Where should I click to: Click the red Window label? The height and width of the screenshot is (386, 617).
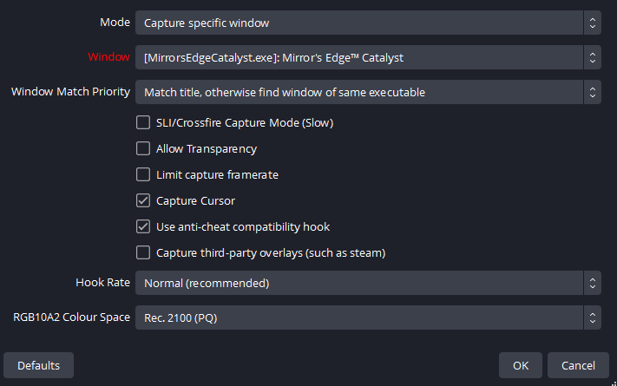pos(108,57)
